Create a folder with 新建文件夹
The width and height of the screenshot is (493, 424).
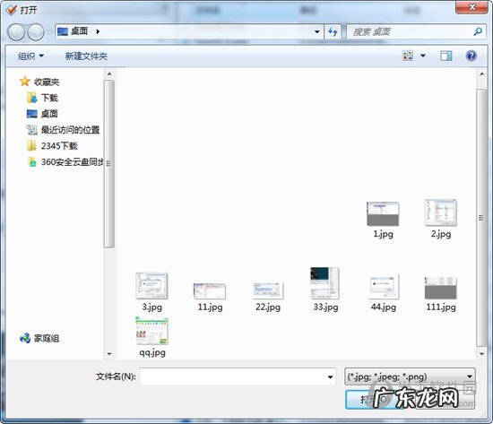click(86, 56)
